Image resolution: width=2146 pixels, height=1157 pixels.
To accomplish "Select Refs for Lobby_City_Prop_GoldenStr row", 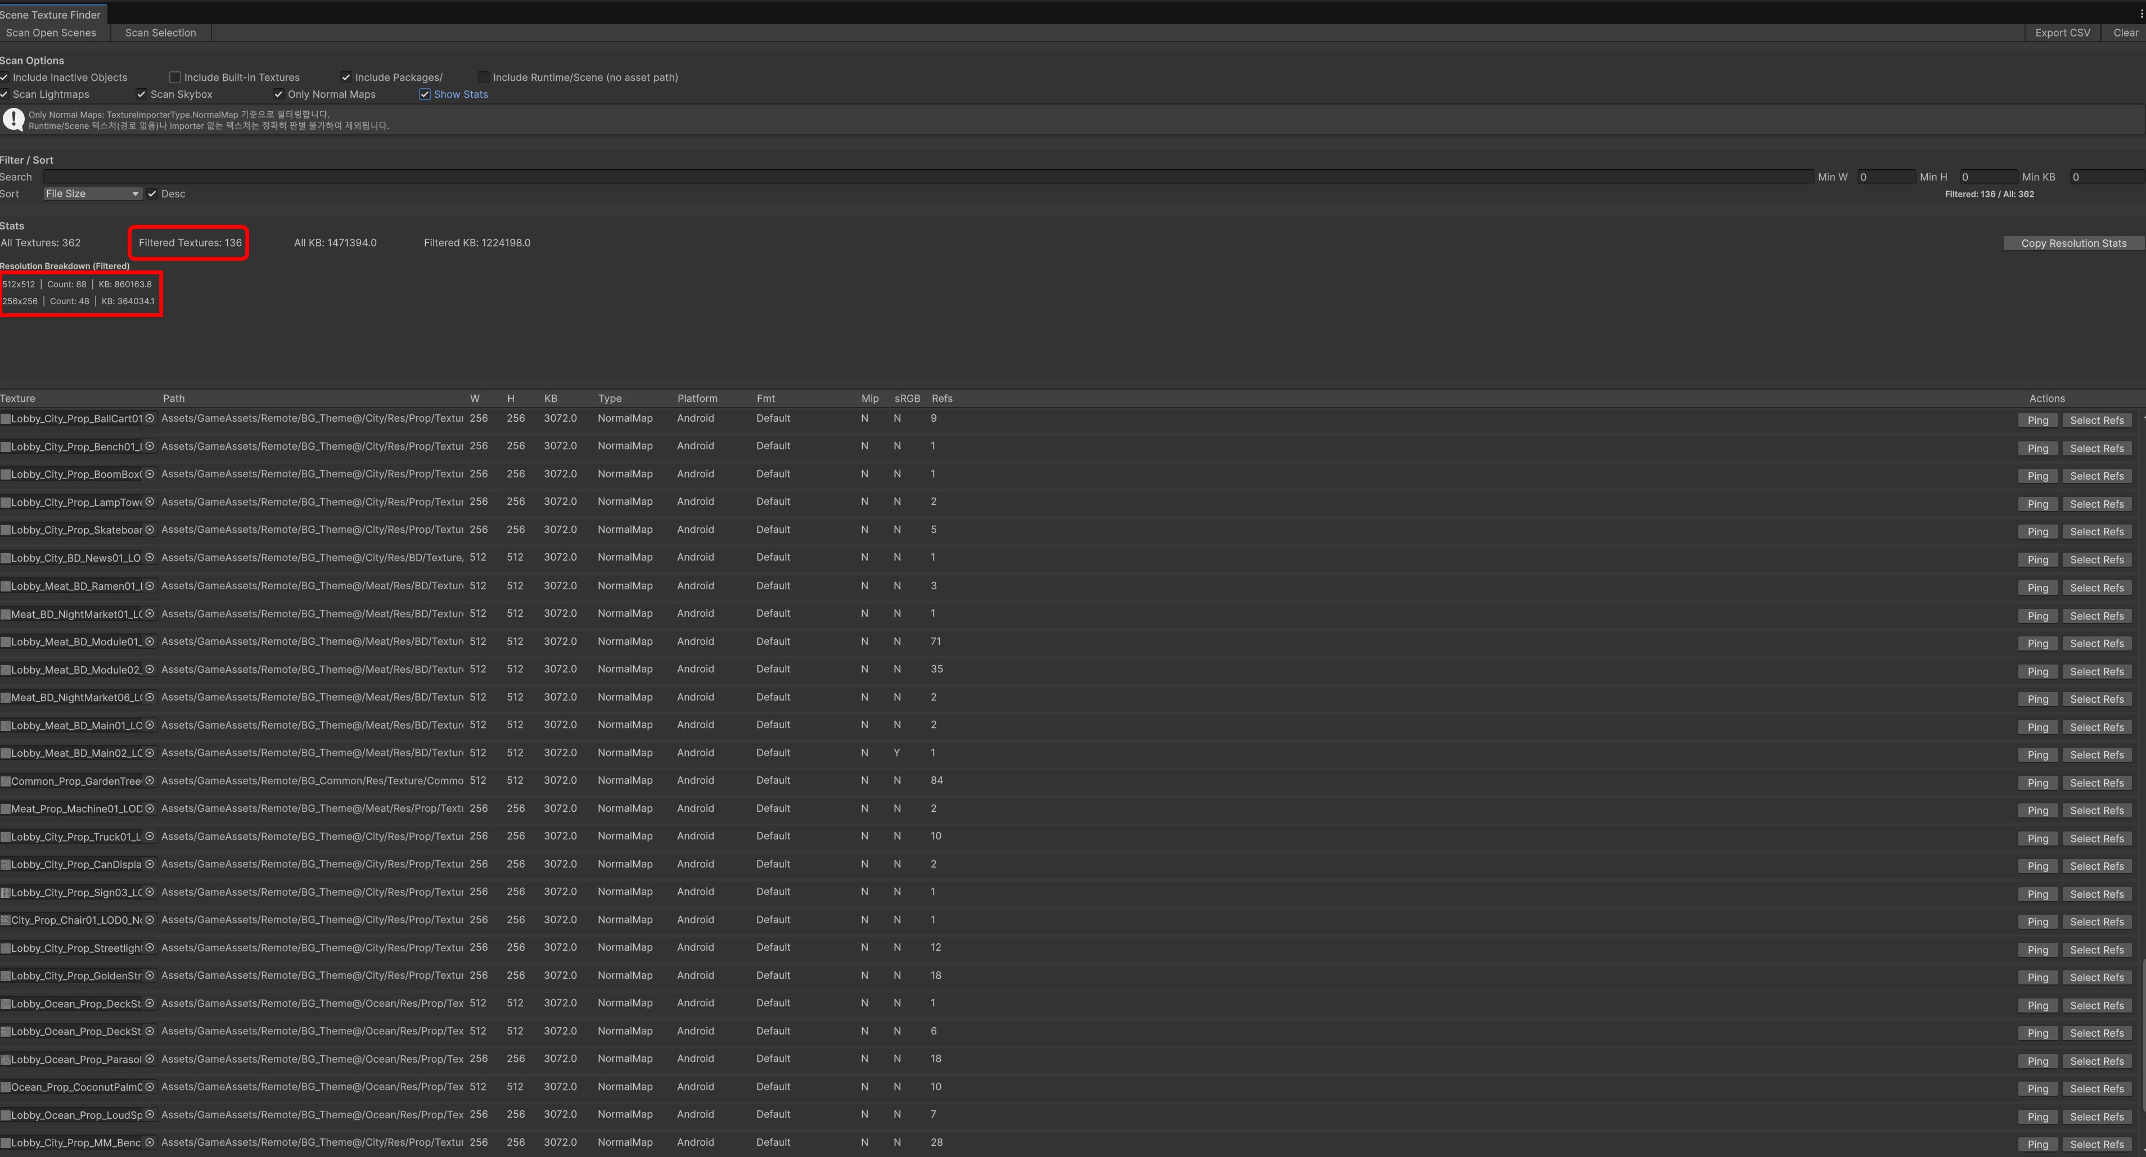I will click(2097, 978).
